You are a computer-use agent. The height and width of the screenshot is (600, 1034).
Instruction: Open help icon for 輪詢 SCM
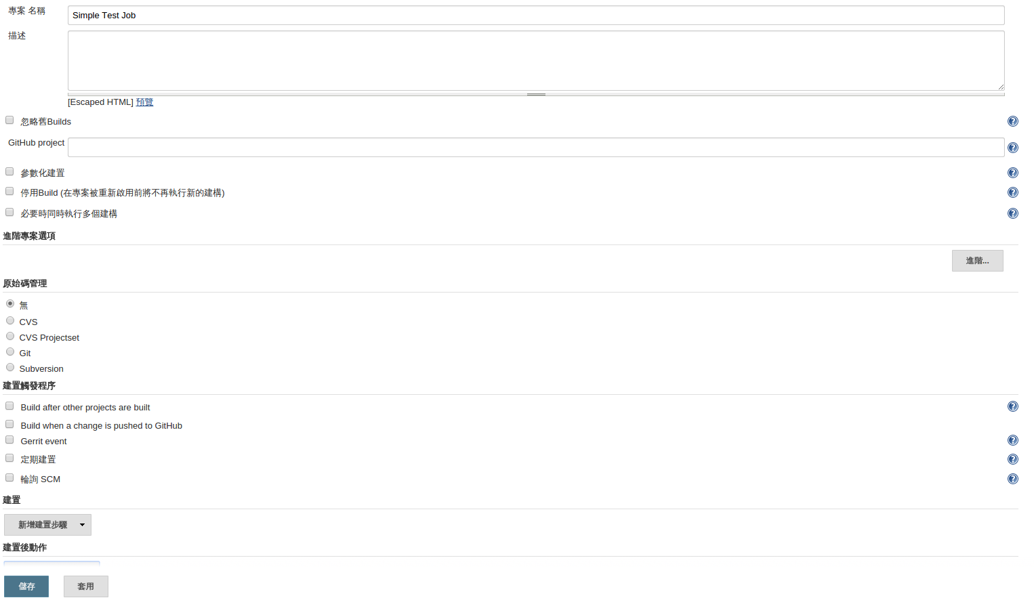tap(1012, 479)
